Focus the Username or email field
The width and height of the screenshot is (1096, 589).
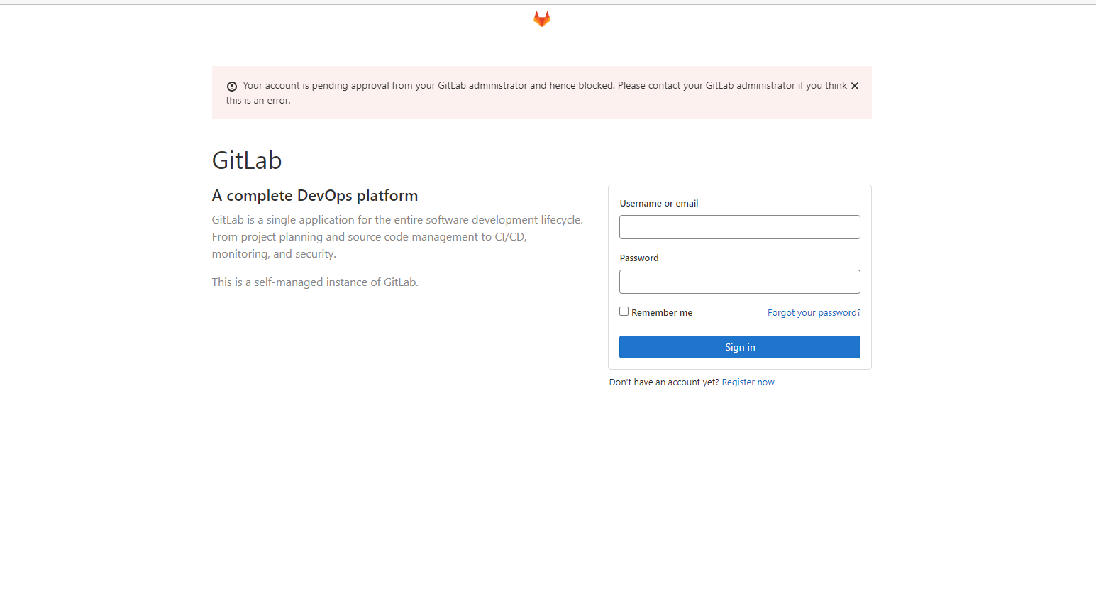point(739,227)
